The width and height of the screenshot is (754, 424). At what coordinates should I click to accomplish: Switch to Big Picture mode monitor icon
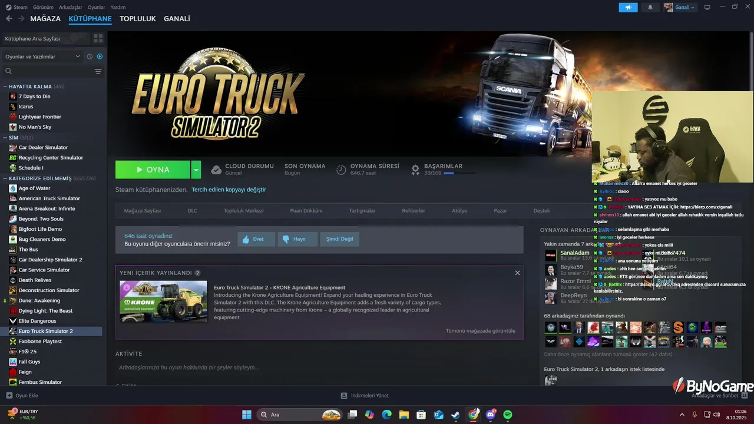707,7
